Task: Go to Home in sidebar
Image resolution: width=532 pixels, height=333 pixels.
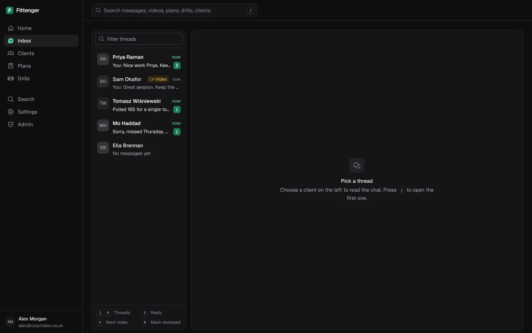Action: [41, 28]
